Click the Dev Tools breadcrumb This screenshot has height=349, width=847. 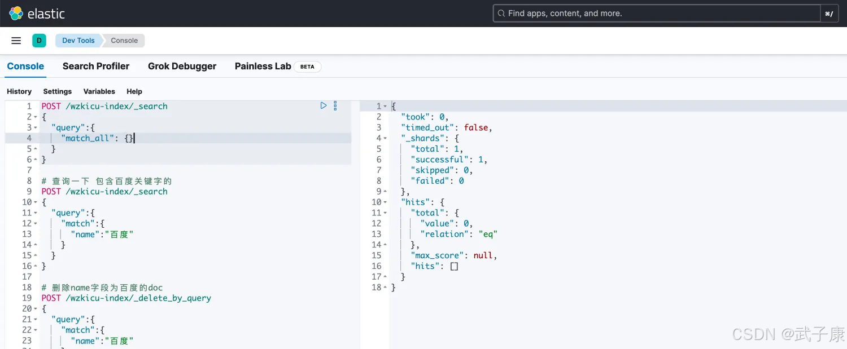coord(78,41)
